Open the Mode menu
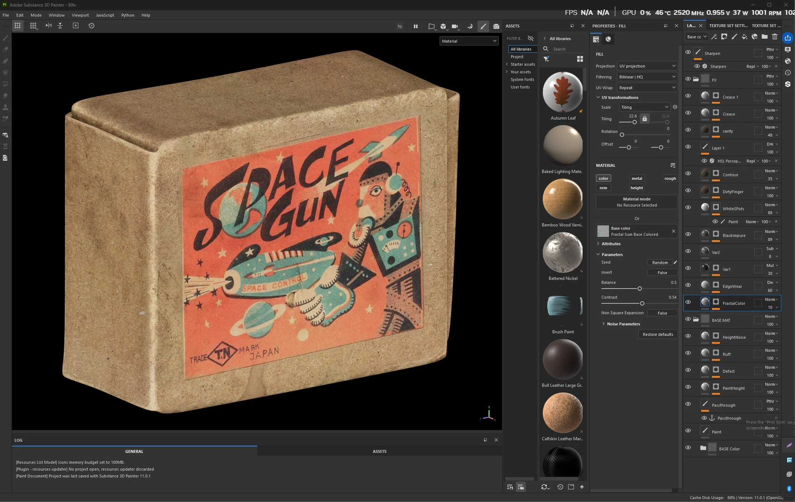The width and height of the screenshot is (795, 502). click(x=36, y=15)
